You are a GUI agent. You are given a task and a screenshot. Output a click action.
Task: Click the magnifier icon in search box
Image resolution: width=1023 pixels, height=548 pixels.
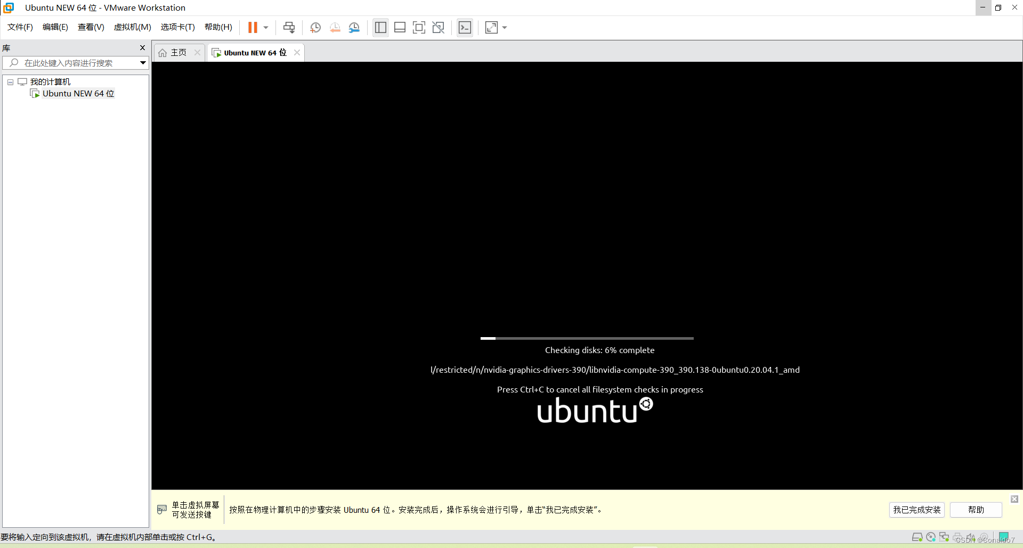14,63
